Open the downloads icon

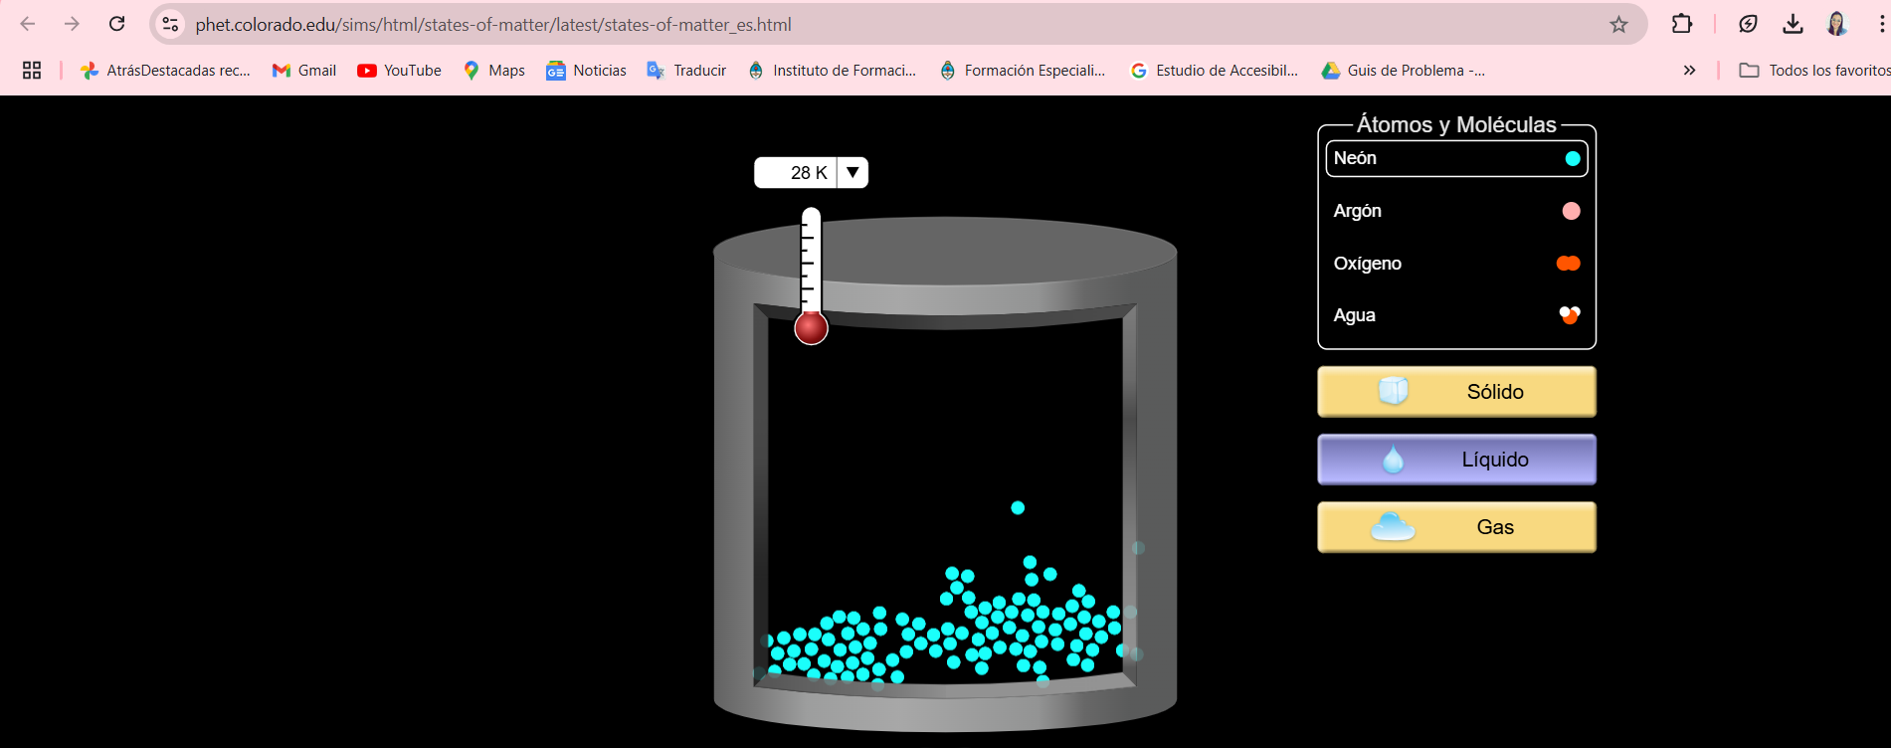tap(1793, 24)
